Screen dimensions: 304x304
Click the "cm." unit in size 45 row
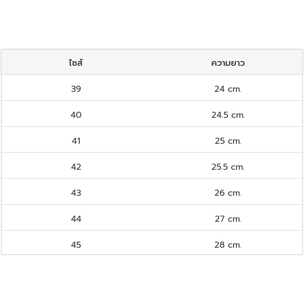235,246
